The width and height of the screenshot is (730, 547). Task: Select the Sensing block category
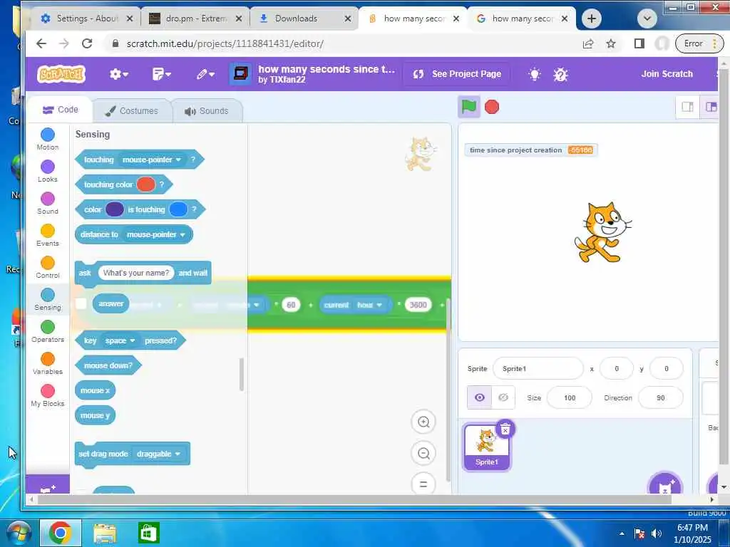[x=48, y=300]
